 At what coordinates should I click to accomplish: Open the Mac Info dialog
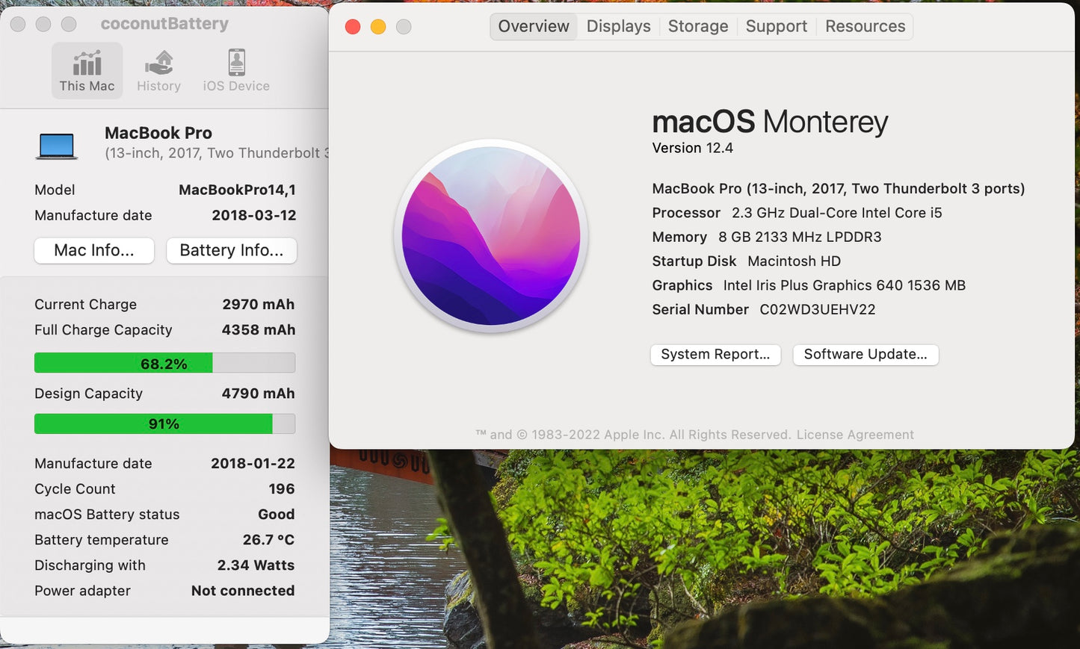coord(93,250)
